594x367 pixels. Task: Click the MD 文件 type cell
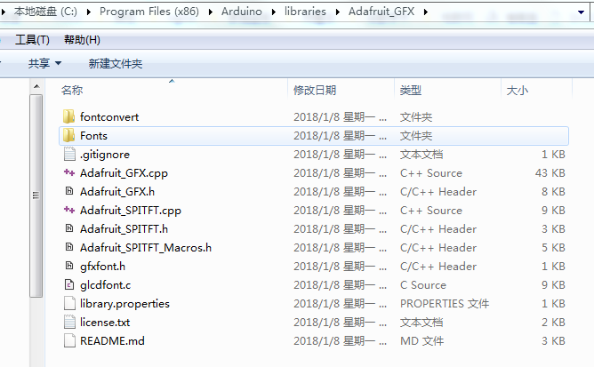(422, 341)
